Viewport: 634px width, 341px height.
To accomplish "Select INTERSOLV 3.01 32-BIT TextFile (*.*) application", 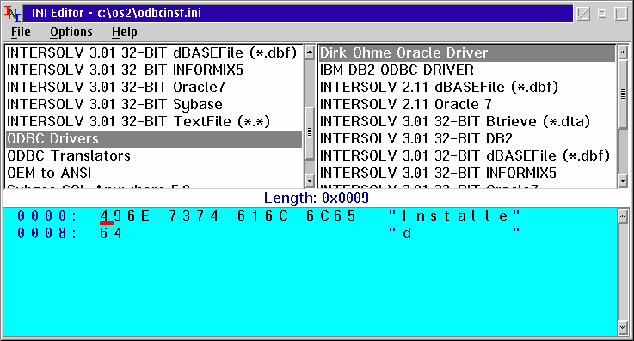I will (154, 121).
